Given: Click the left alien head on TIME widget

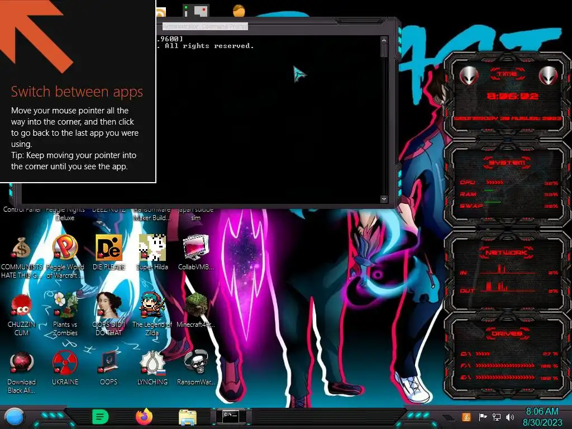Looking at the screenshot, I should [x=469, y=75].
